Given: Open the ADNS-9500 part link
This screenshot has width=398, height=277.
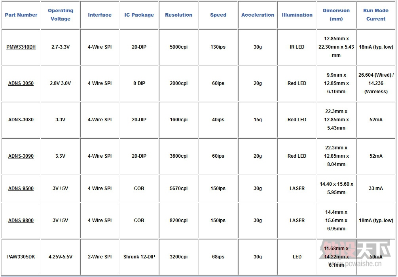Looking at the screenshot, I should [21, 188].
